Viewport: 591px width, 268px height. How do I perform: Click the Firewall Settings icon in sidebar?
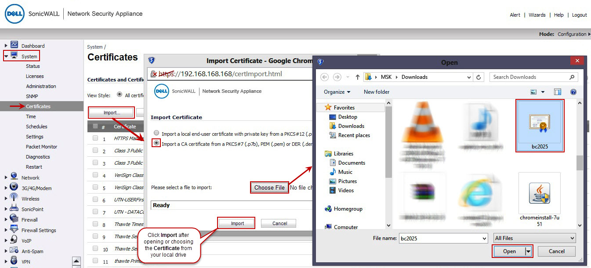point(14,229)
